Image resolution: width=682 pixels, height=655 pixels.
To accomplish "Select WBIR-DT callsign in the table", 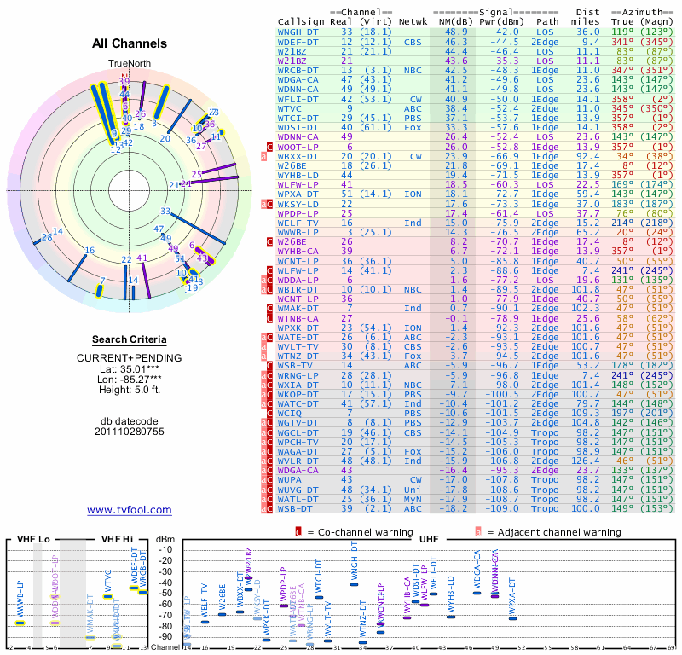I will click(x=298, y=289).
